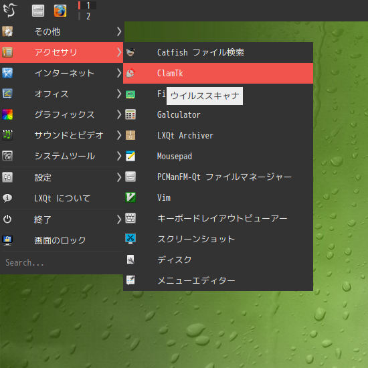Click the その他 category gear icon
The height and width of the screenshot is (368, 368).
7,31
